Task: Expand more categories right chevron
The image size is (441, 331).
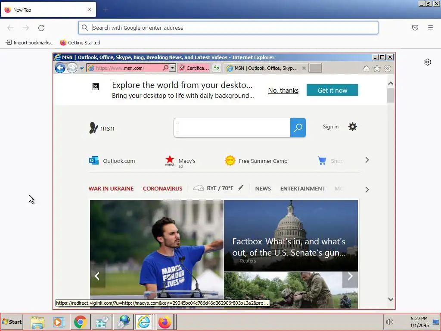Action: point(367,190)
